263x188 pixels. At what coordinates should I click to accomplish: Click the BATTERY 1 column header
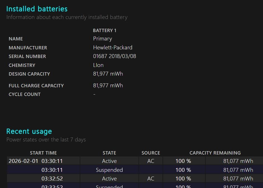click(104, 30)
